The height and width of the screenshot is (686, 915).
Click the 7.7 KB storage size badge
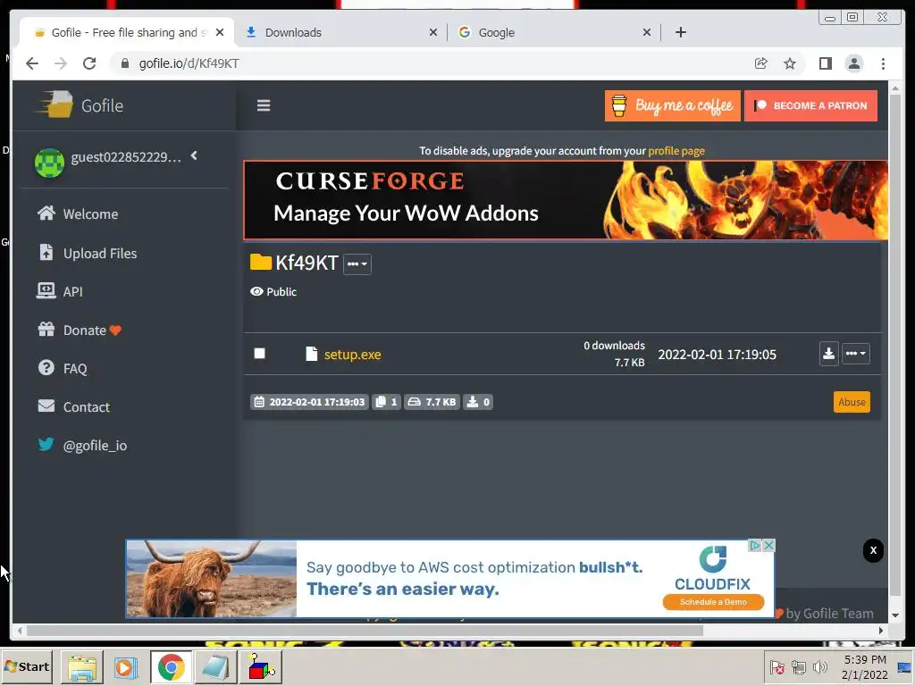[432, 402]
